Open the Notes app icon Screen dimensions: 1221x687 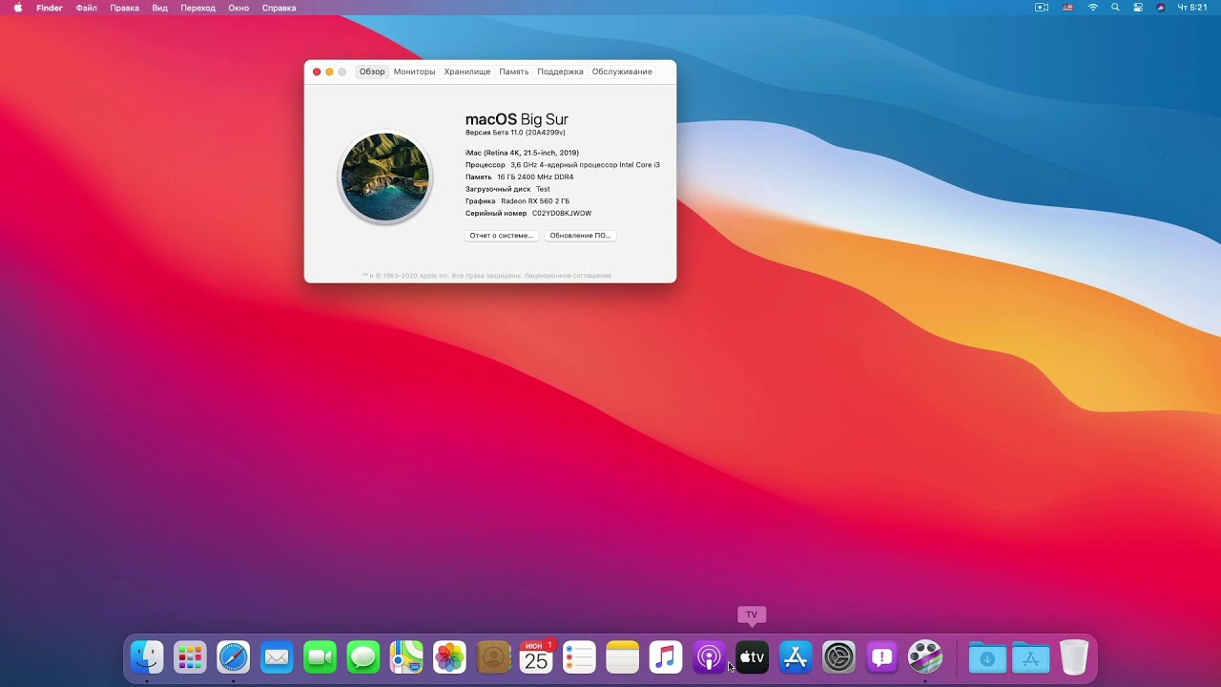pyautogui.click(x=622, y=656)
